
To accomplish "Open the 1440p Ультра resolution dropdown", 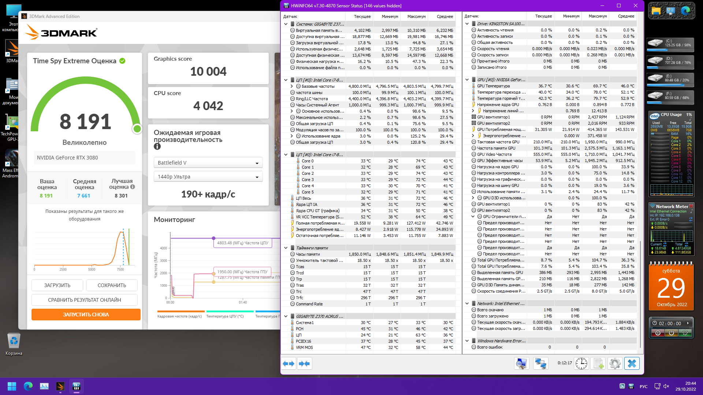I will (x=208, y=177).
